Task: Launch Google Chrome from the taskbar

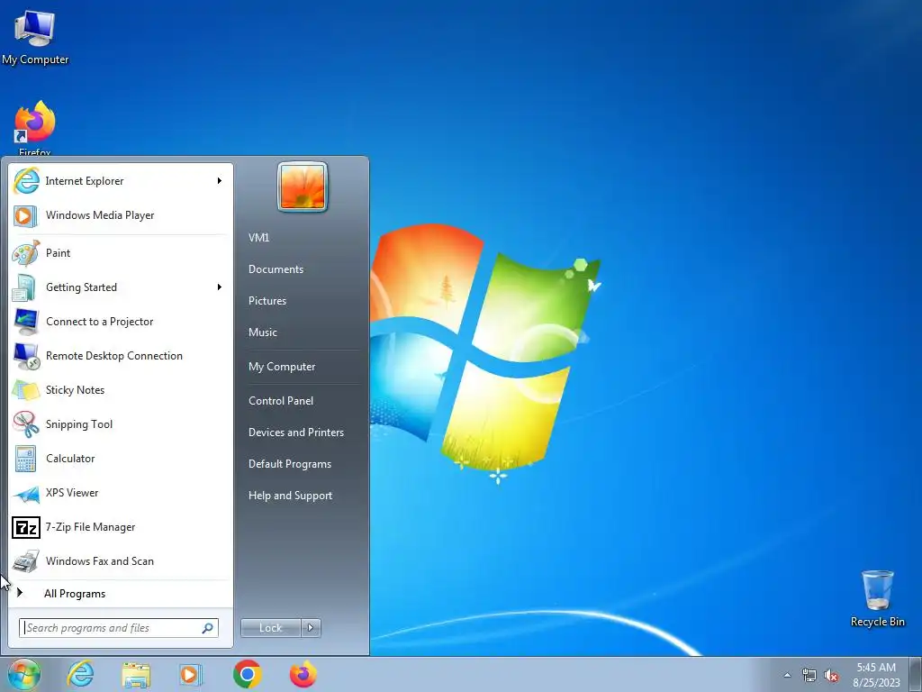Action: pos(247,674)
